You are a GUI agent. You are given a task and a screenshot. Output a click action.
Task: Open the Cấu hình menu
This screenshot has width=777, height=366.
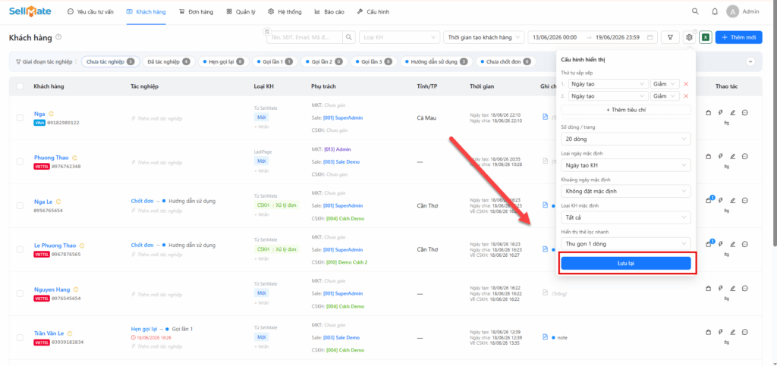point(373,11)
